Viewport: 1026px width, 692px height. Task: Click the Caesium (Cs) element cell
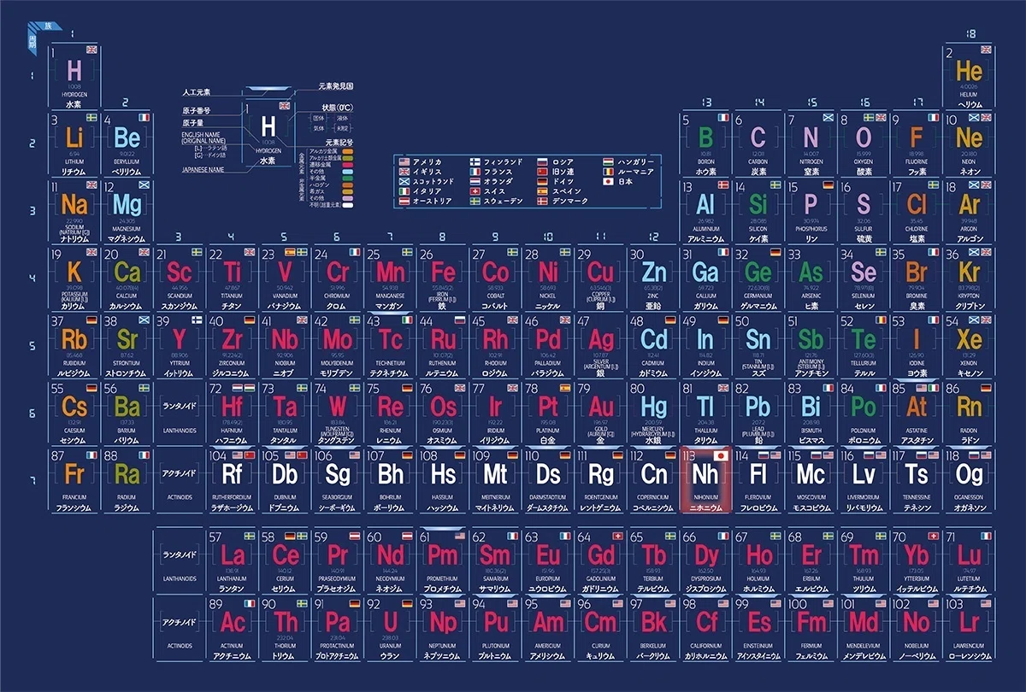[75, 413]
